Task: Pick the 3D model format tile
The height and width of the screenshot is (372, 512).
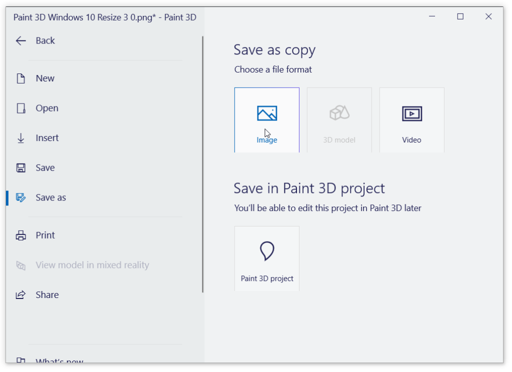Action: click(339, 120)
